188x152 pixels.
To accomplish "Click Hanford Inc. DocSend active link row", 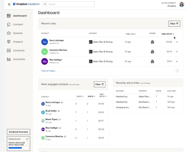I will point(148,102).
